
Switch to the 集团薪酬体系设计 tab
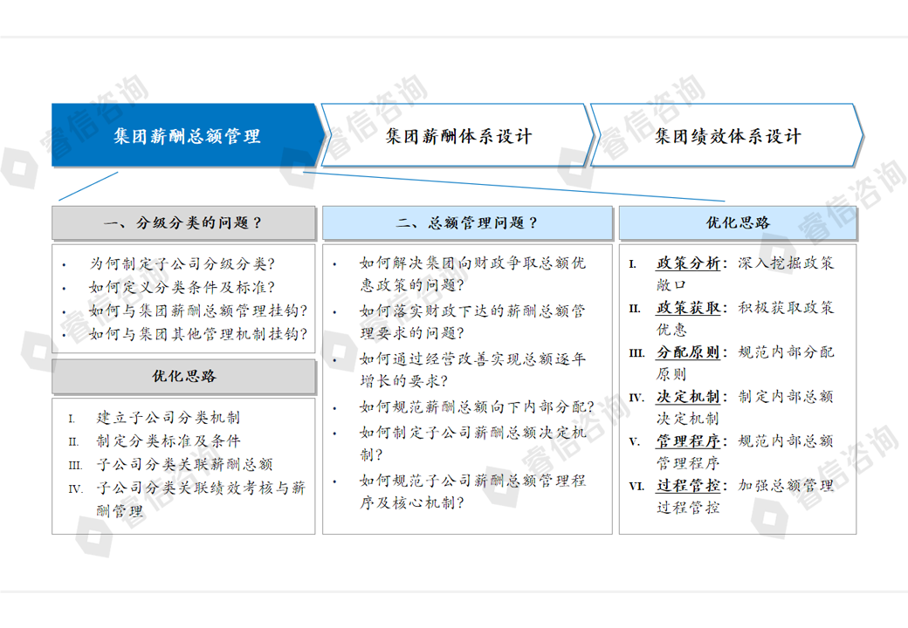(x=458, y=136)
